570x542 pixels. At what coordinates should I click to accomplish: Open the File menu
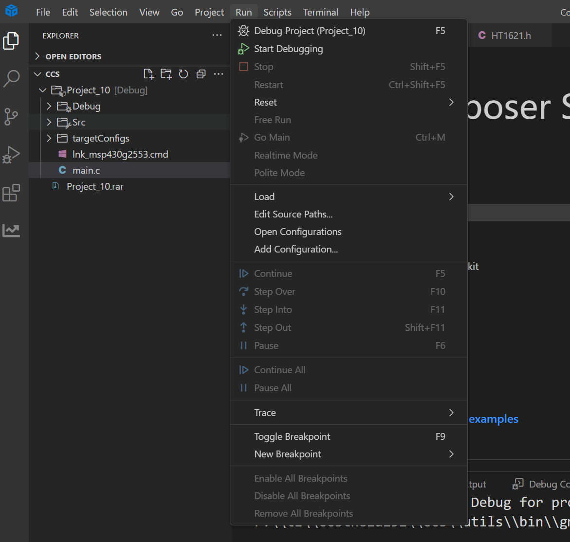tap(43, 12)
